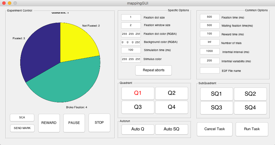Image resolution: width=275 pixels, height=145 pixels.
Task: Stop the experiment with STOP
Action: click(99, 123)
